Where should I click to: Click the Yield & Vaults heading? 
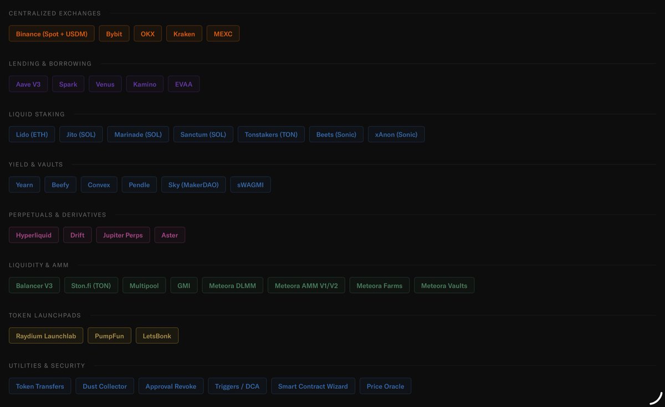tap(36, 165)
